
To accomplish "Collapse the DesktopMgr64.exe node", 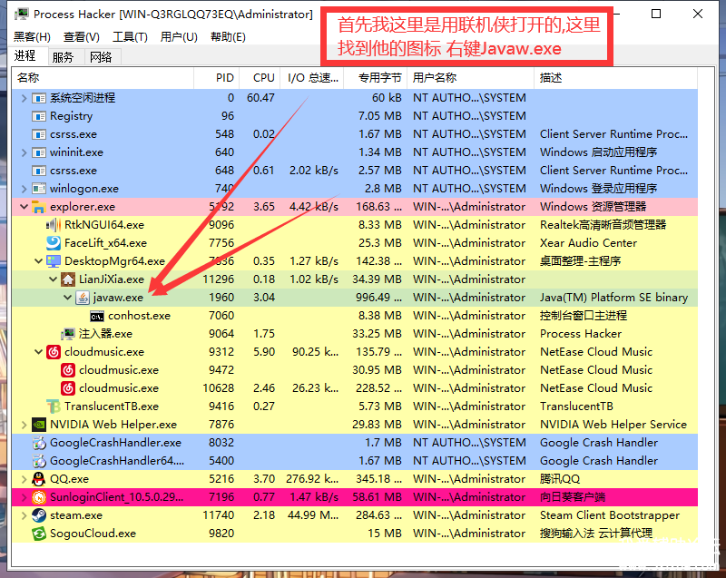I will pos(38,261).
